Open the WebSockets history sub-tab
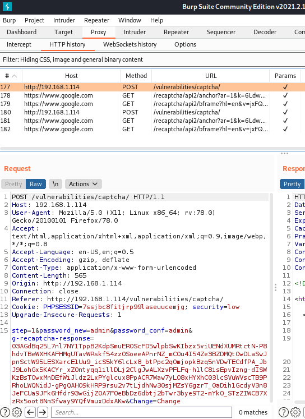 [x=130, y=44]
